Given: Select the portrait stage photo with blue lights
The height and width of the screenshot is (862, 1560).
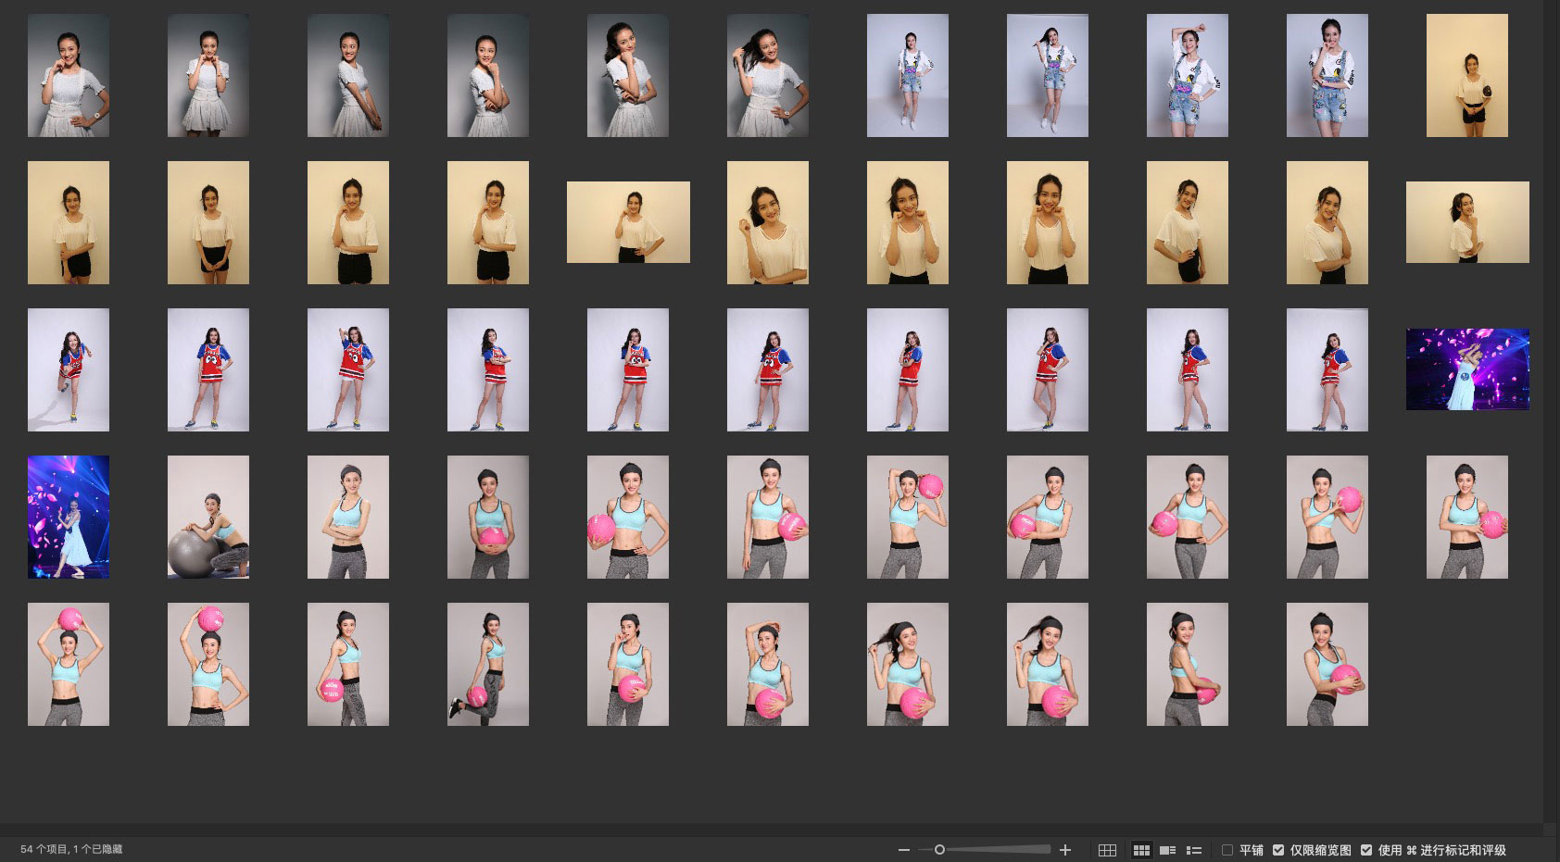Looking at the screenshot, I should pyautogui.click(x=69, y=517).
